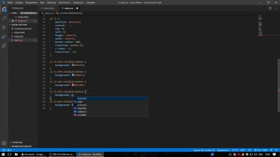Click the errors and warnings status indicator
The height and width of the screenshot is (157, 280).
click(x=7, y=150)
